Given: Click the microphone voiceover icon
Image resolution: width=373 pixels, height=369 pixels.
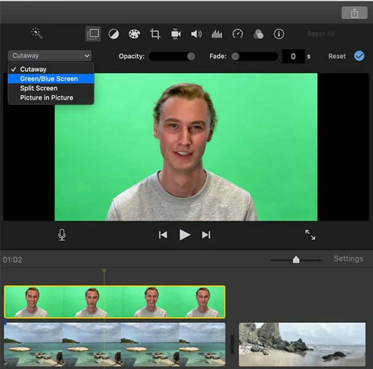Looking at the screenshot, I should click(62, 235).
